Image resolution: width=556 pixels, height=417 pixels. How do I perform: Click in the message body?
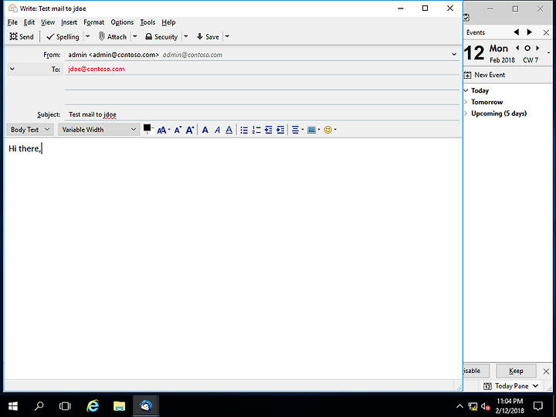point(232,259)
